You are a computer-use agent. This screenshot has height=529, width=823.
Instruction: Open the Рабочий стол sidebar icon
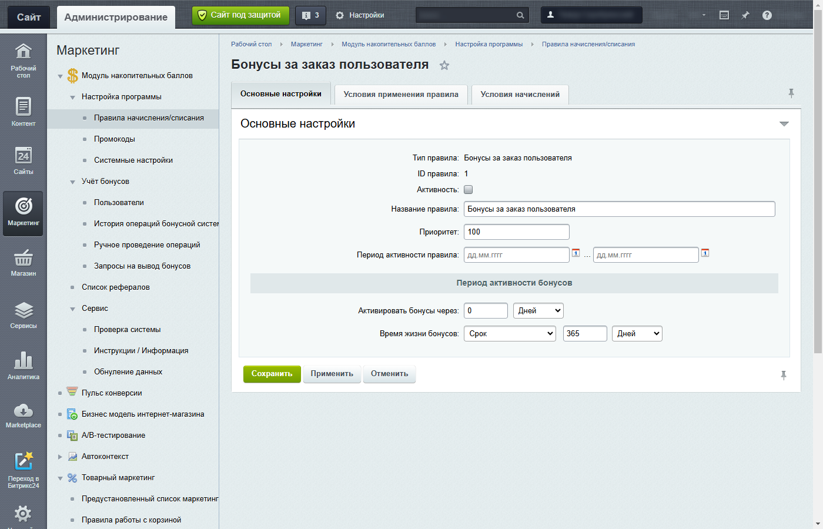23,60
